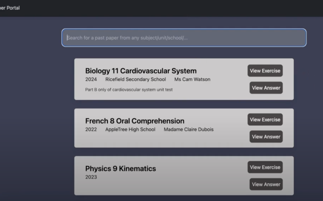View Exercise for French 8 Oral Comprehension
Viewport: 323px width, 201px height.
[x=265, y=119]
